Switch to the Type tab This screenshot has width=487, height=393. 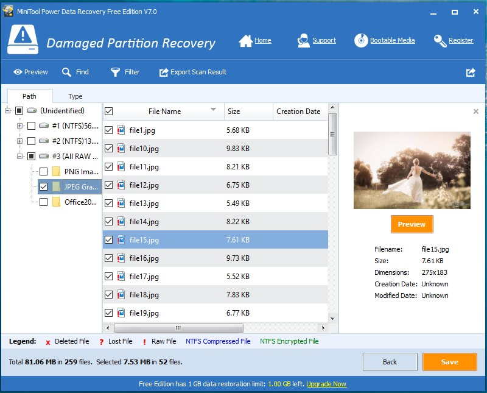[75, 96]
